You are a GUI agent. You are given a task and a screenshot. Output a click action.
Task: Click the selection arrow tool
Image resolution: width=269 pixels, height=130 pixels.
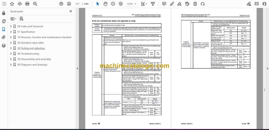tap(98, 4)
